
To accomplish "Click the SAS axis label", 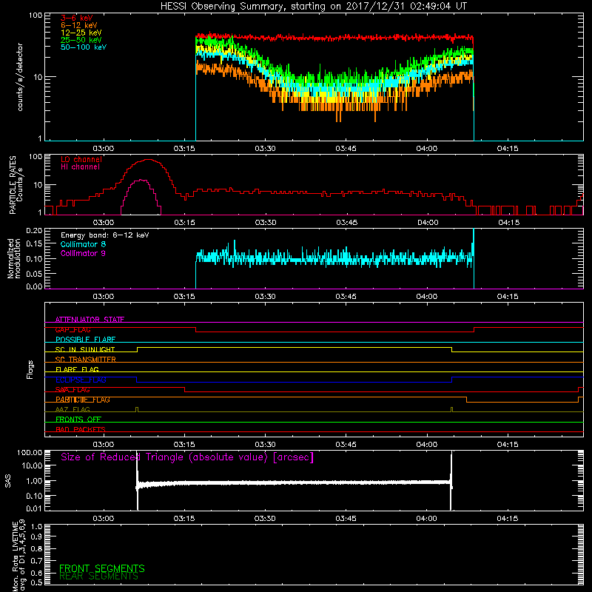I will 8,481.
